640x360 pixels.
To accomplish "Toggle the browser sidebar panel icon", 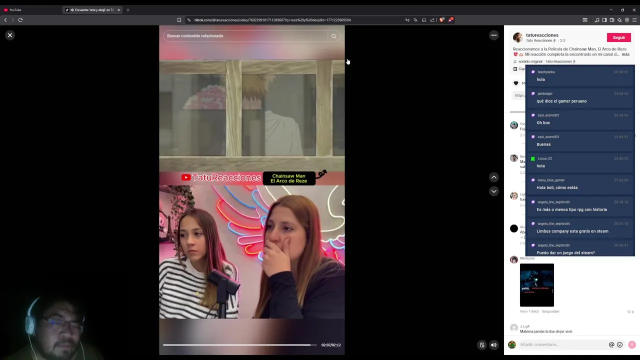I will click(x=604, y=20).
